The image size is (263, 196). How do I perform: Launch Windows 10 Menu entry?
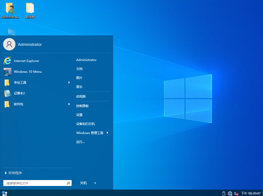37,72
